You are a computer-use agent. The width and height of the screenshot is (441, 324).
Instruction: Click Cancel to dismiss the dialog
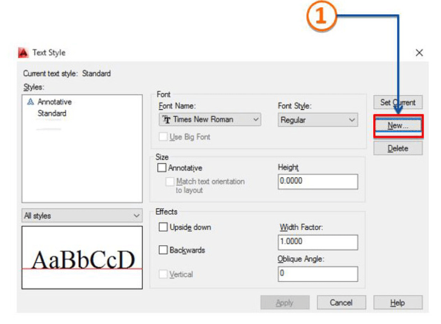coord(341,302)
